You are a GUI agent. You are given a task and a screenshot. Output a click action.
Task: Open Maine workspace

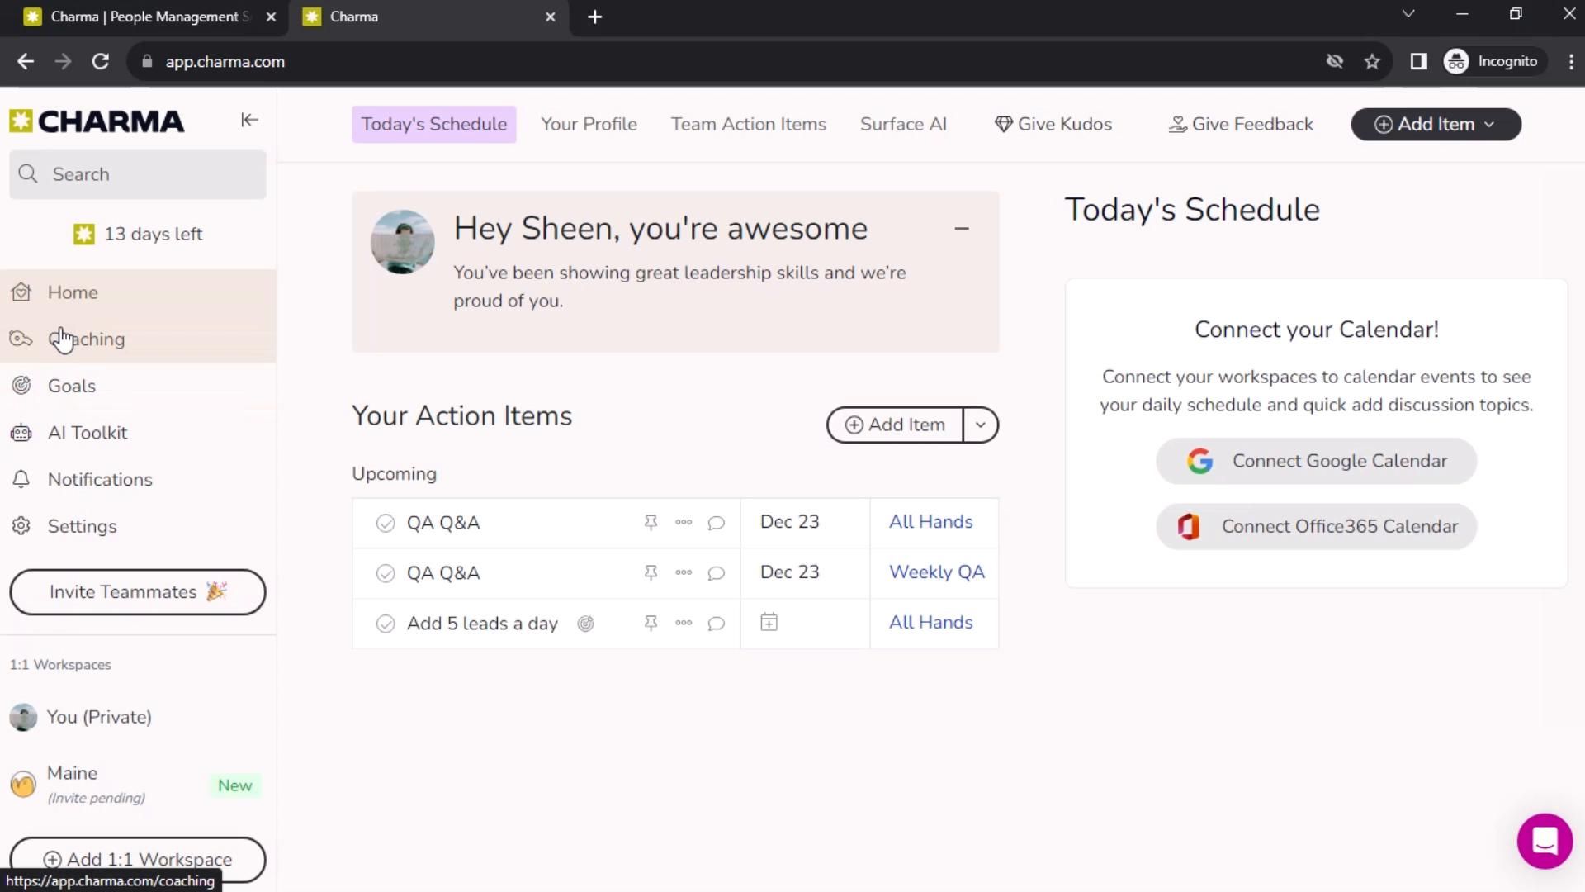pyautogui.click(x=138, y=784)
